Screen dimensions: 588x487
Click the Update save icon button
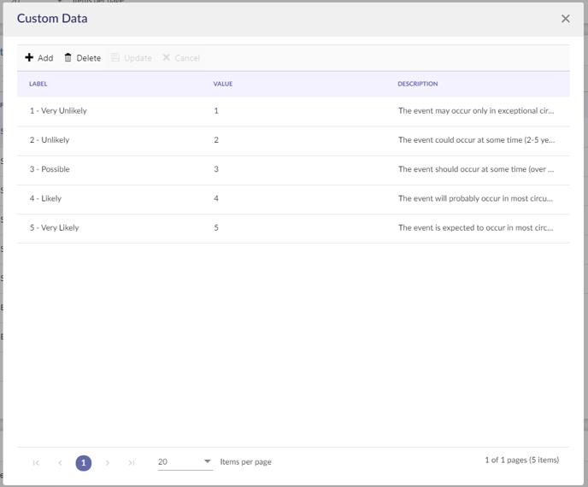pyautogui.click(x=131, y=58)
